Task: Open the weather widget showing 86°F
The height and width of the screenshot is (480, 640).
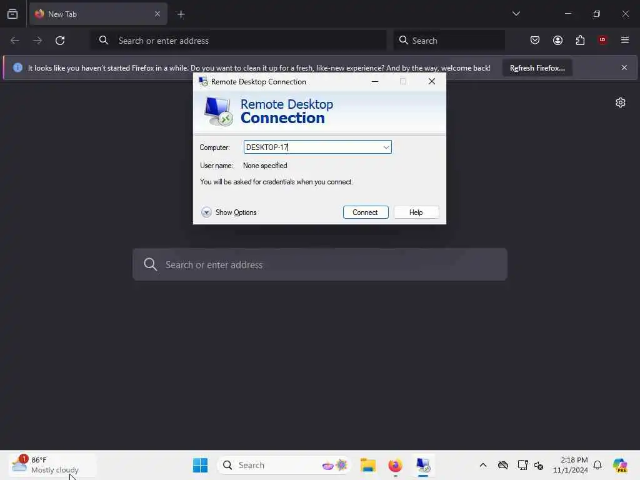Action: (52, 465)
